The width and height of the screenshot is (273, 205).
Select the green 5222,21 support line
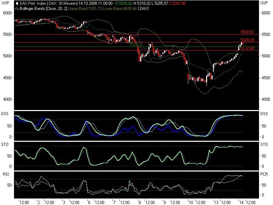(x=136, y=45)
